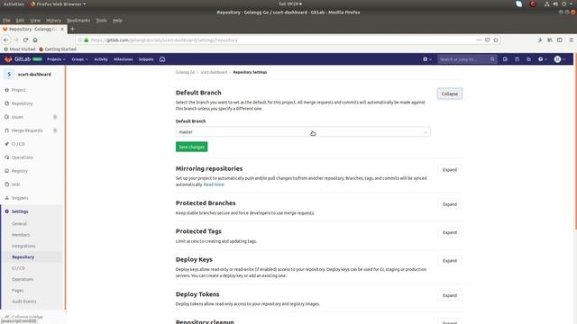Click the scart-dashboard project avatar
Image resolution: width=577 pixels, height=324 pixels.
click(x=9, y=74)
